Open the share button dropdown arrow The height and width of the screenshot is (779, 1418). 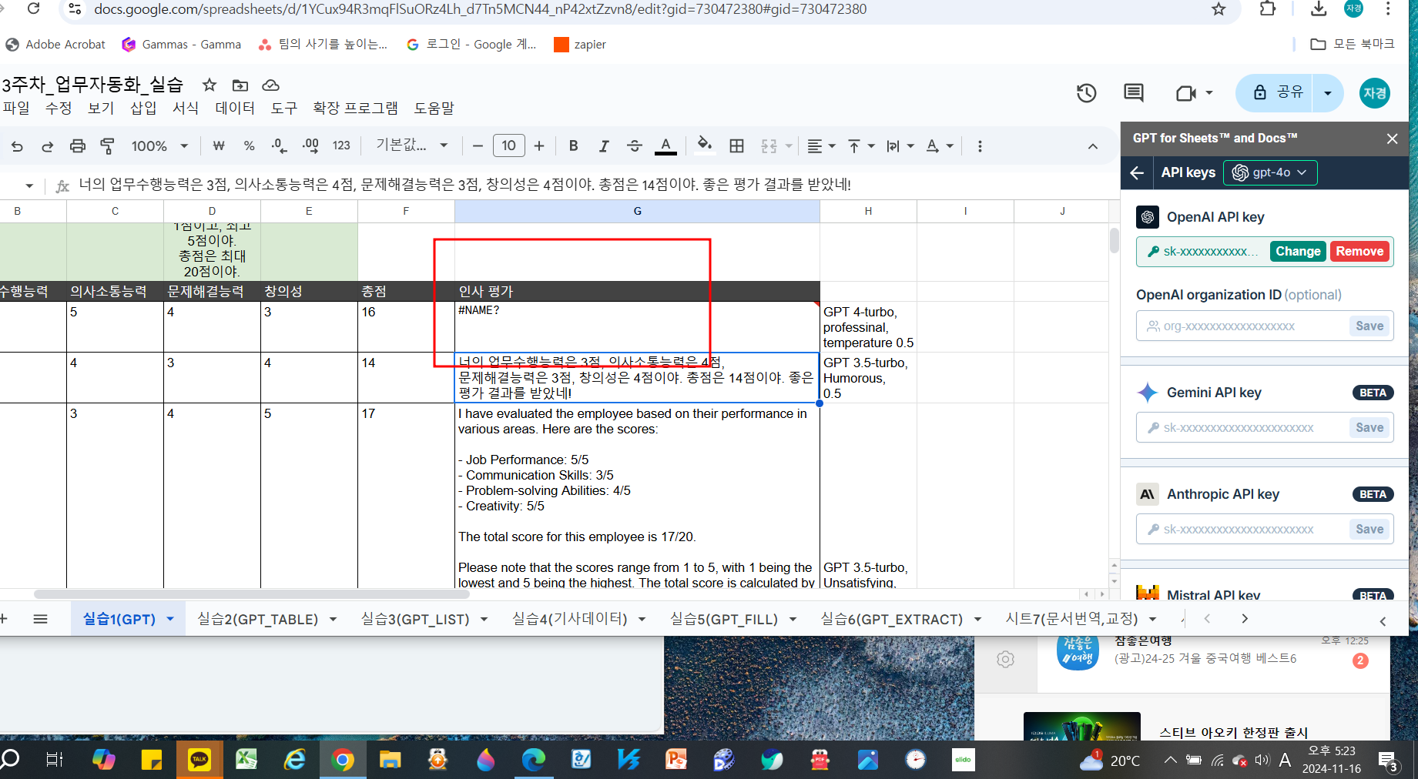(x=1328, y=93)
